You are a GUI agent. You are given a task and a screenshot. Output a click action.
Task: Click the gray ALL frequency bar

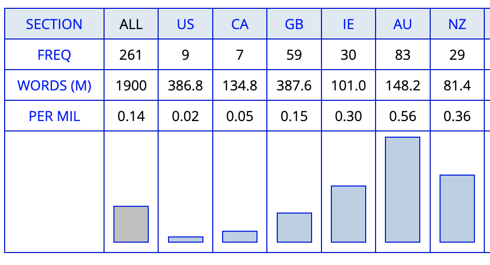click(x=131, y=224)
